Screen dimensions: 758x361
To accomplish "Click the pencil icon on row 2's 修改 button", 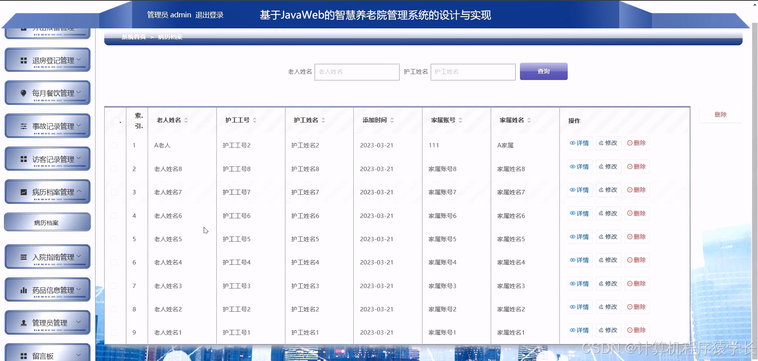I will point(601,166).
